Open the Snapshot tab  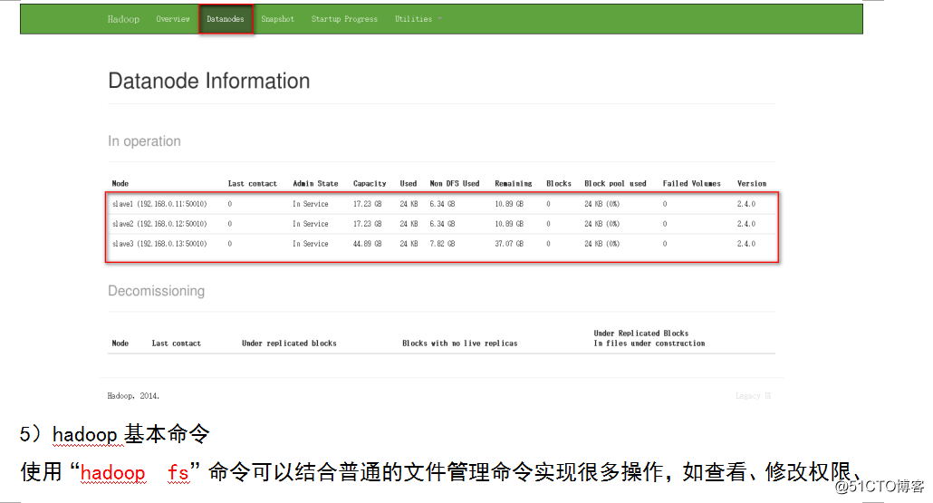coord(277,19)
